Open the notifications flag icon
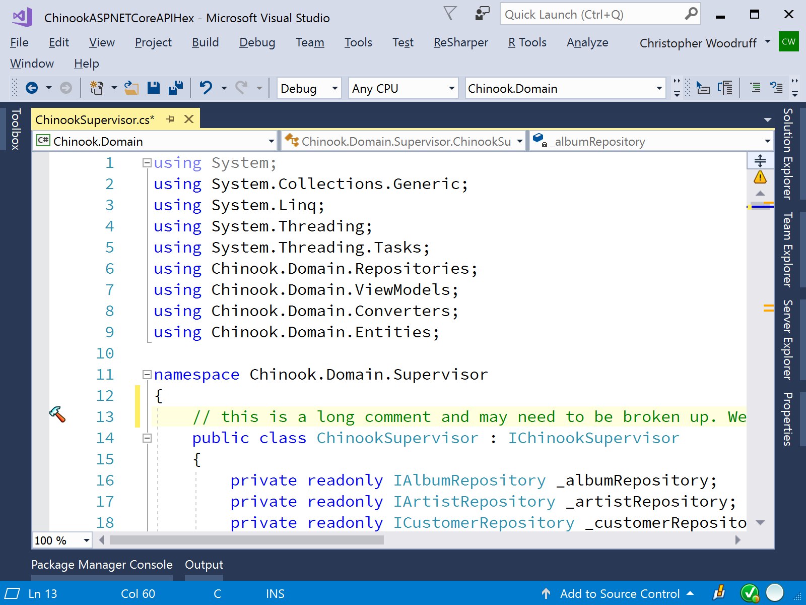 coord(450,14)
